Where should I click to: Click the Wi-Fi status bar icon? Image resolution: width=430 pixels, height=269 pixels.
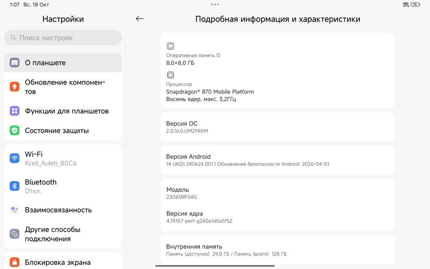coord(405,4)
